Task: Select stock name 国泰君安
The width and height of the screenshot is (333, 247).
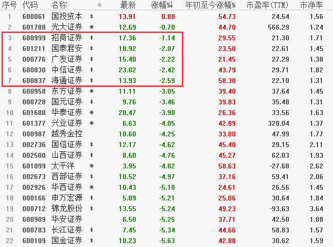Action: pyautogui.click(x=67, y=49)
